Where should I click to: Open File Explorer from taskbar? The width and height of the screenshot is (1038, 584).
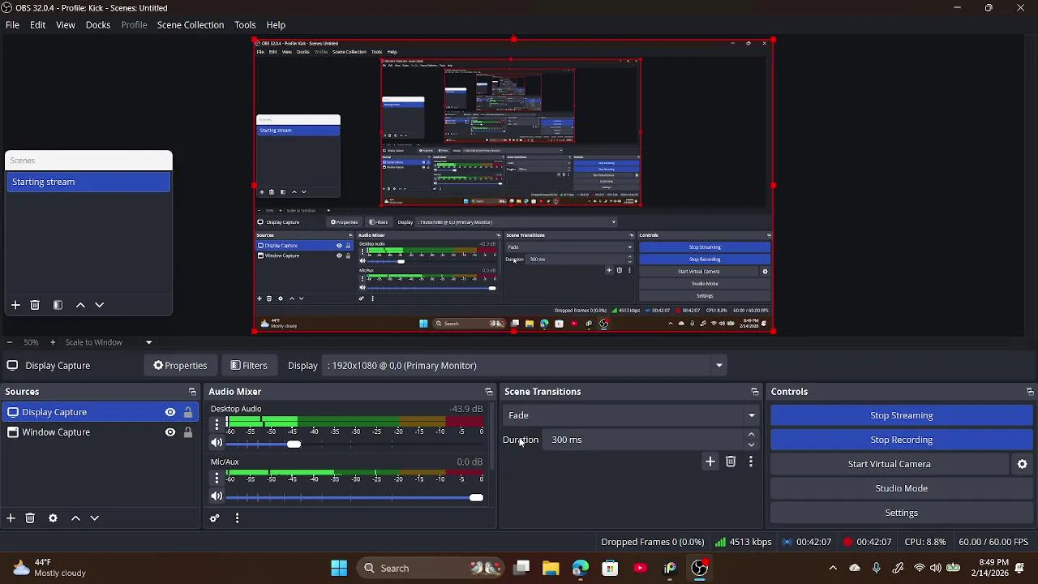pyautogui.click(x=551, y=568)
